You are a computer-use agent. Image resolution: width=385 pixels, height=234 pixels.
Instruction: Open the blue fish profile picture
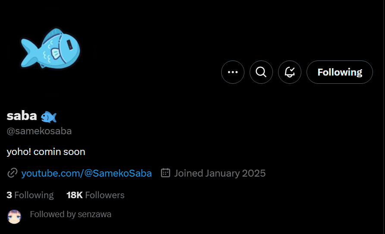[x=50, y=48]
